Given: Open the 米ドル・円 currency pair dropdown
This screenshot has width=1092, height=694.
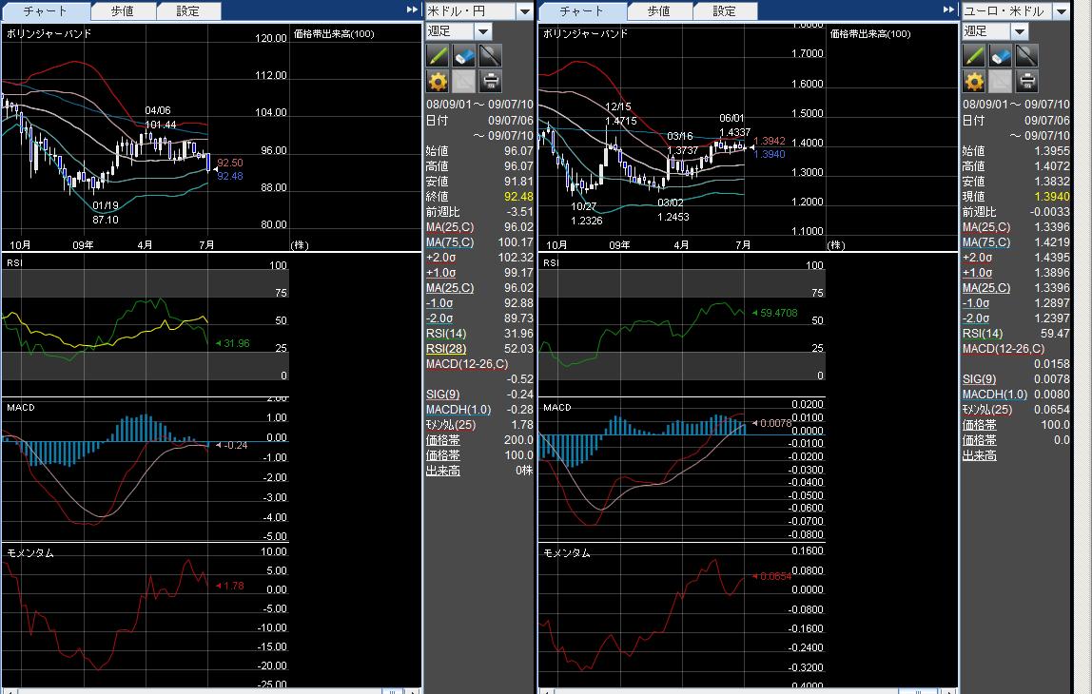Looking at the screenshot, I should coord(525,11).
